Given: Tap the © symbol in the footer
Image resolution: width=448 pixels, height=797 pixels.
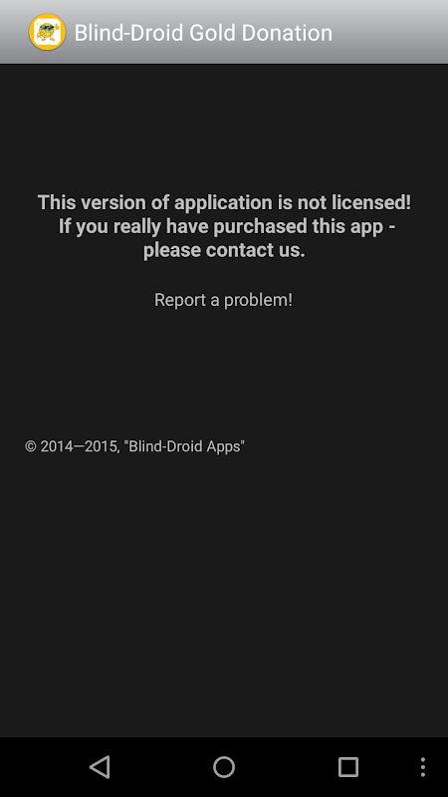Looking at the screenshot, I should pos(31,446).
